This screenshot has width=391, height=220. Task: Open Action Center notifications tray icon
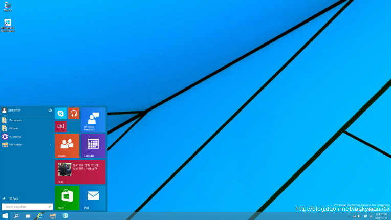(x=365, y=216)
